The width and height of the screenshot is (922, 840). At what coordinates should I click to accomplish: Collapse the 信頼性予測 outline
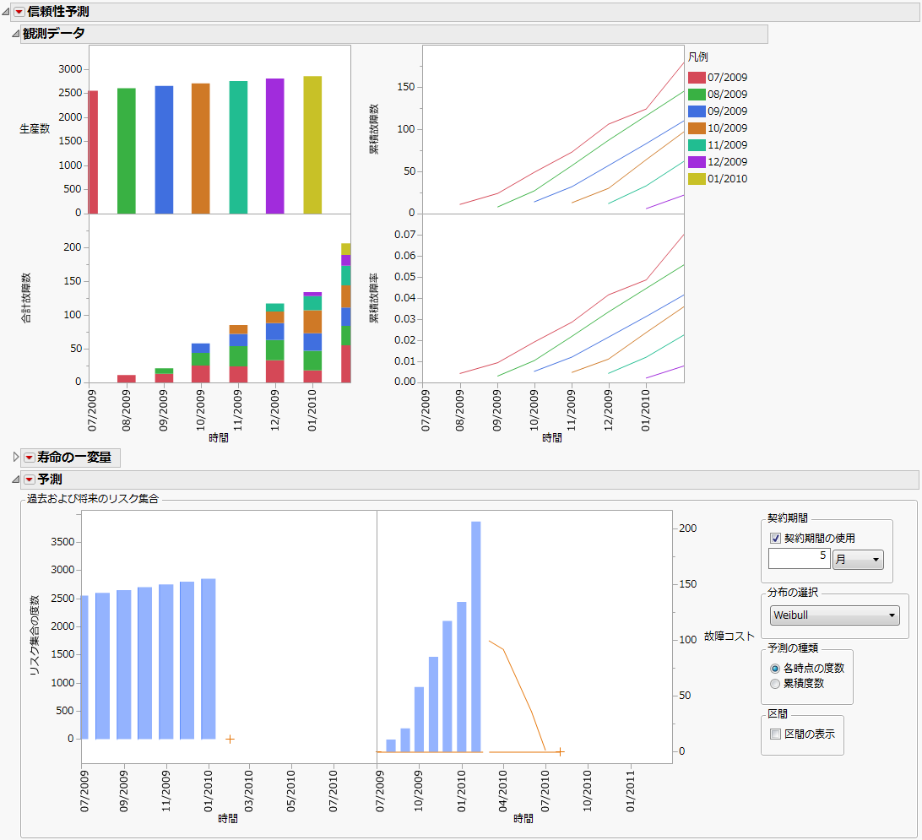point(5,12)
